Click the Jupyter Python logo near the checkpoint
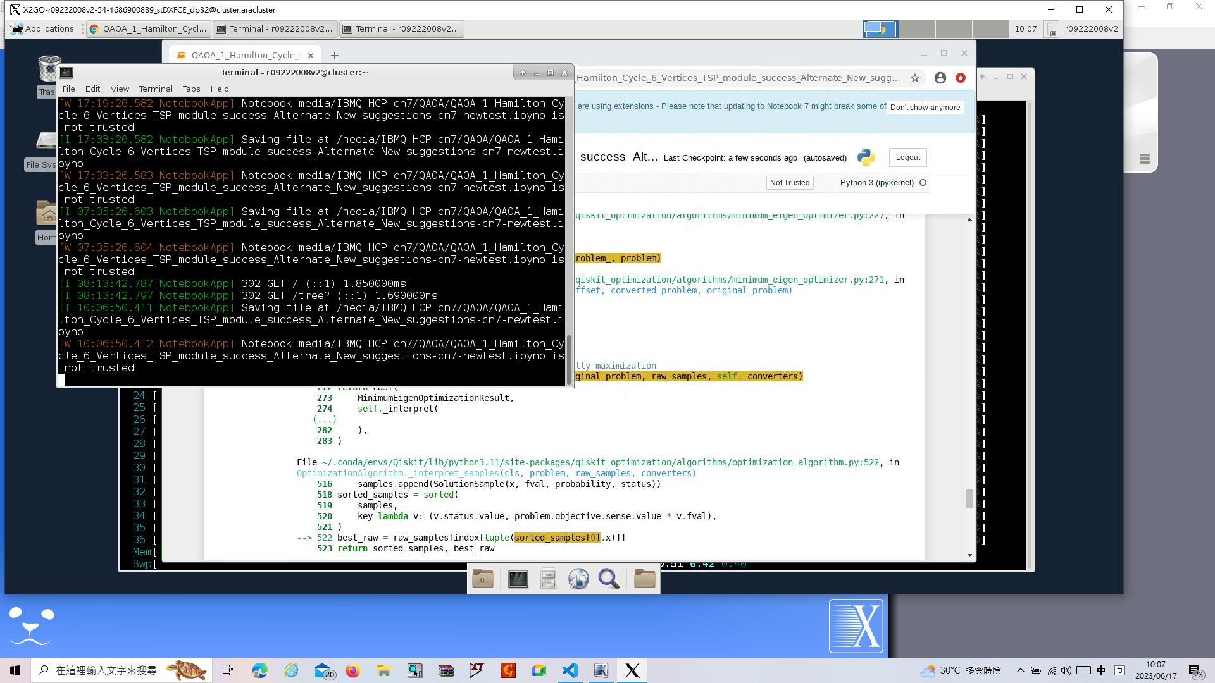Image resolution: width=1215 pixels, height=683 pixels. 866,157
